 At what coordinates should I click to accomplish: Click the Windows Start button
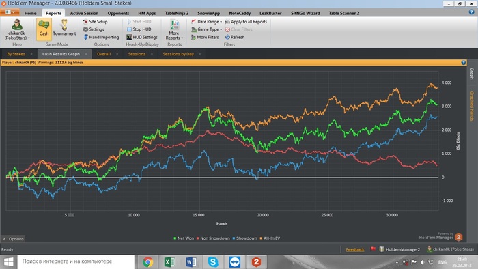coord(8,261)
